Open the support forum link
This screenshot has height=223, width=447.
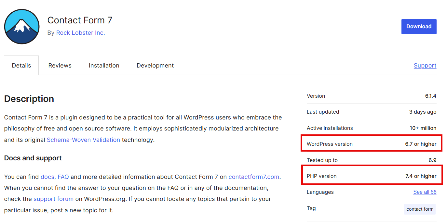[53, 199]
